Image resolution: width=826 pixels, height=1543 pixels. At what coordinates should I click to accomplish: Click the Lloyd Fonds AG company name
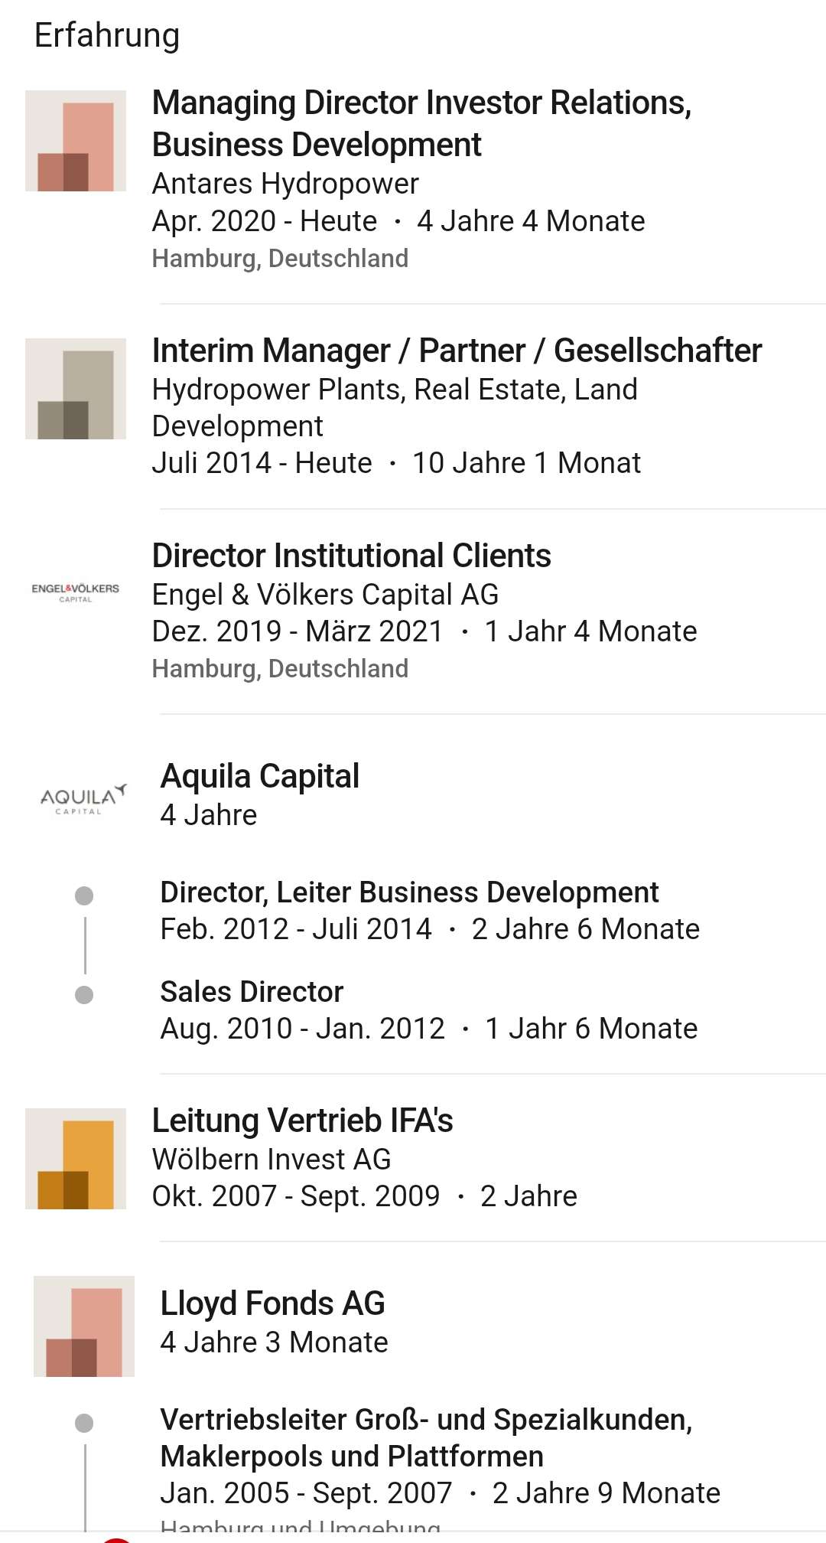pos(272,1303)
